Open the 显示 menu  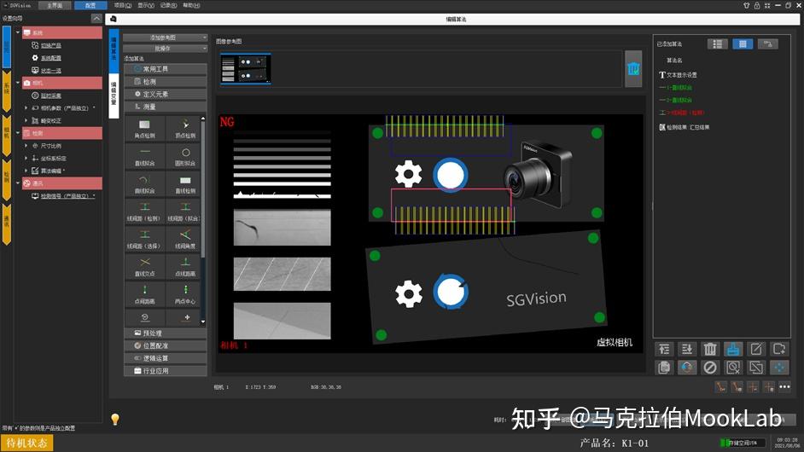[146, 5]
